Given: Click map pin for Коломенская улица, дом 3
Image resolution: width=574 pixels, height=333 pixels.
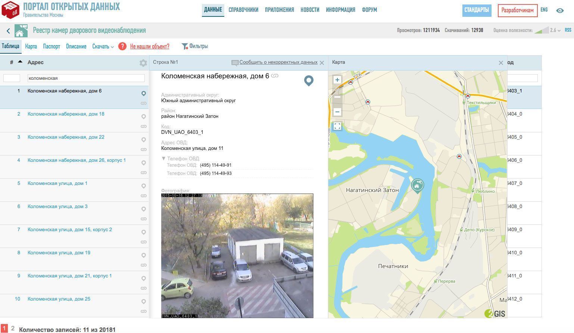Looking at the screenshot, I should pyautogui.click(x=144, y=209).
